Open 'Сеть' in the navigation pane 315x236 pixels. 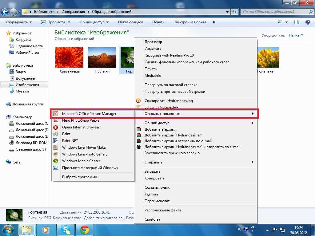pyautogui.click(x=16, y=162)
